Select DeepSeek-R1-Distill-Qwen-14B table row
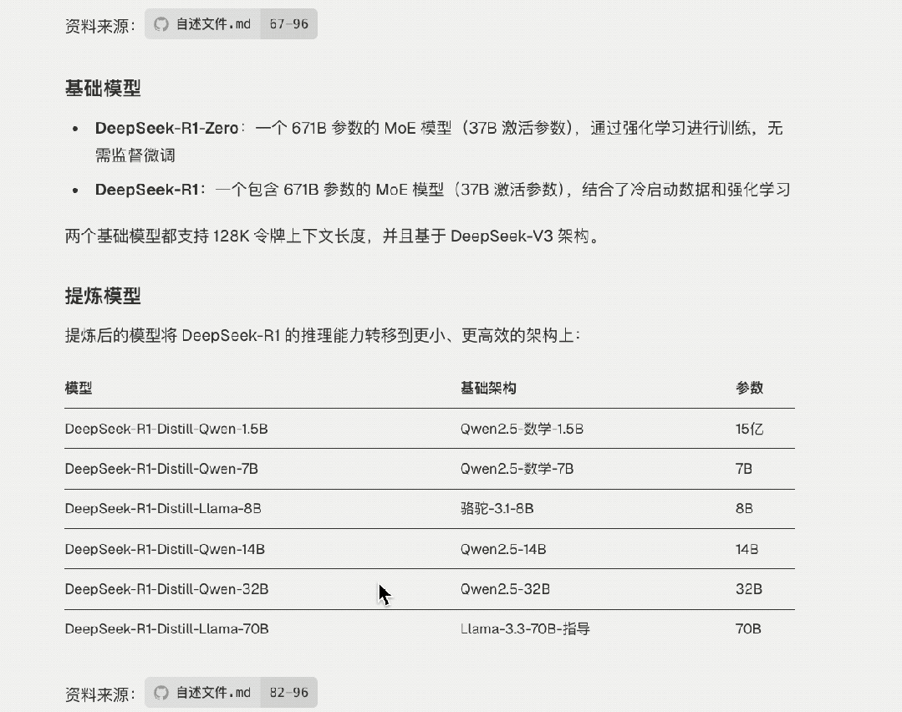Image resolution: width=902 pixels, height=712 pixels. tap(430, 549)
